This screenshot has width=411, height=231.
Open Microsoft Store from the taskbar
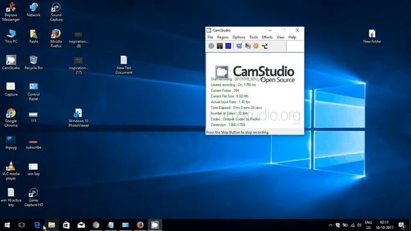point(66,225)
